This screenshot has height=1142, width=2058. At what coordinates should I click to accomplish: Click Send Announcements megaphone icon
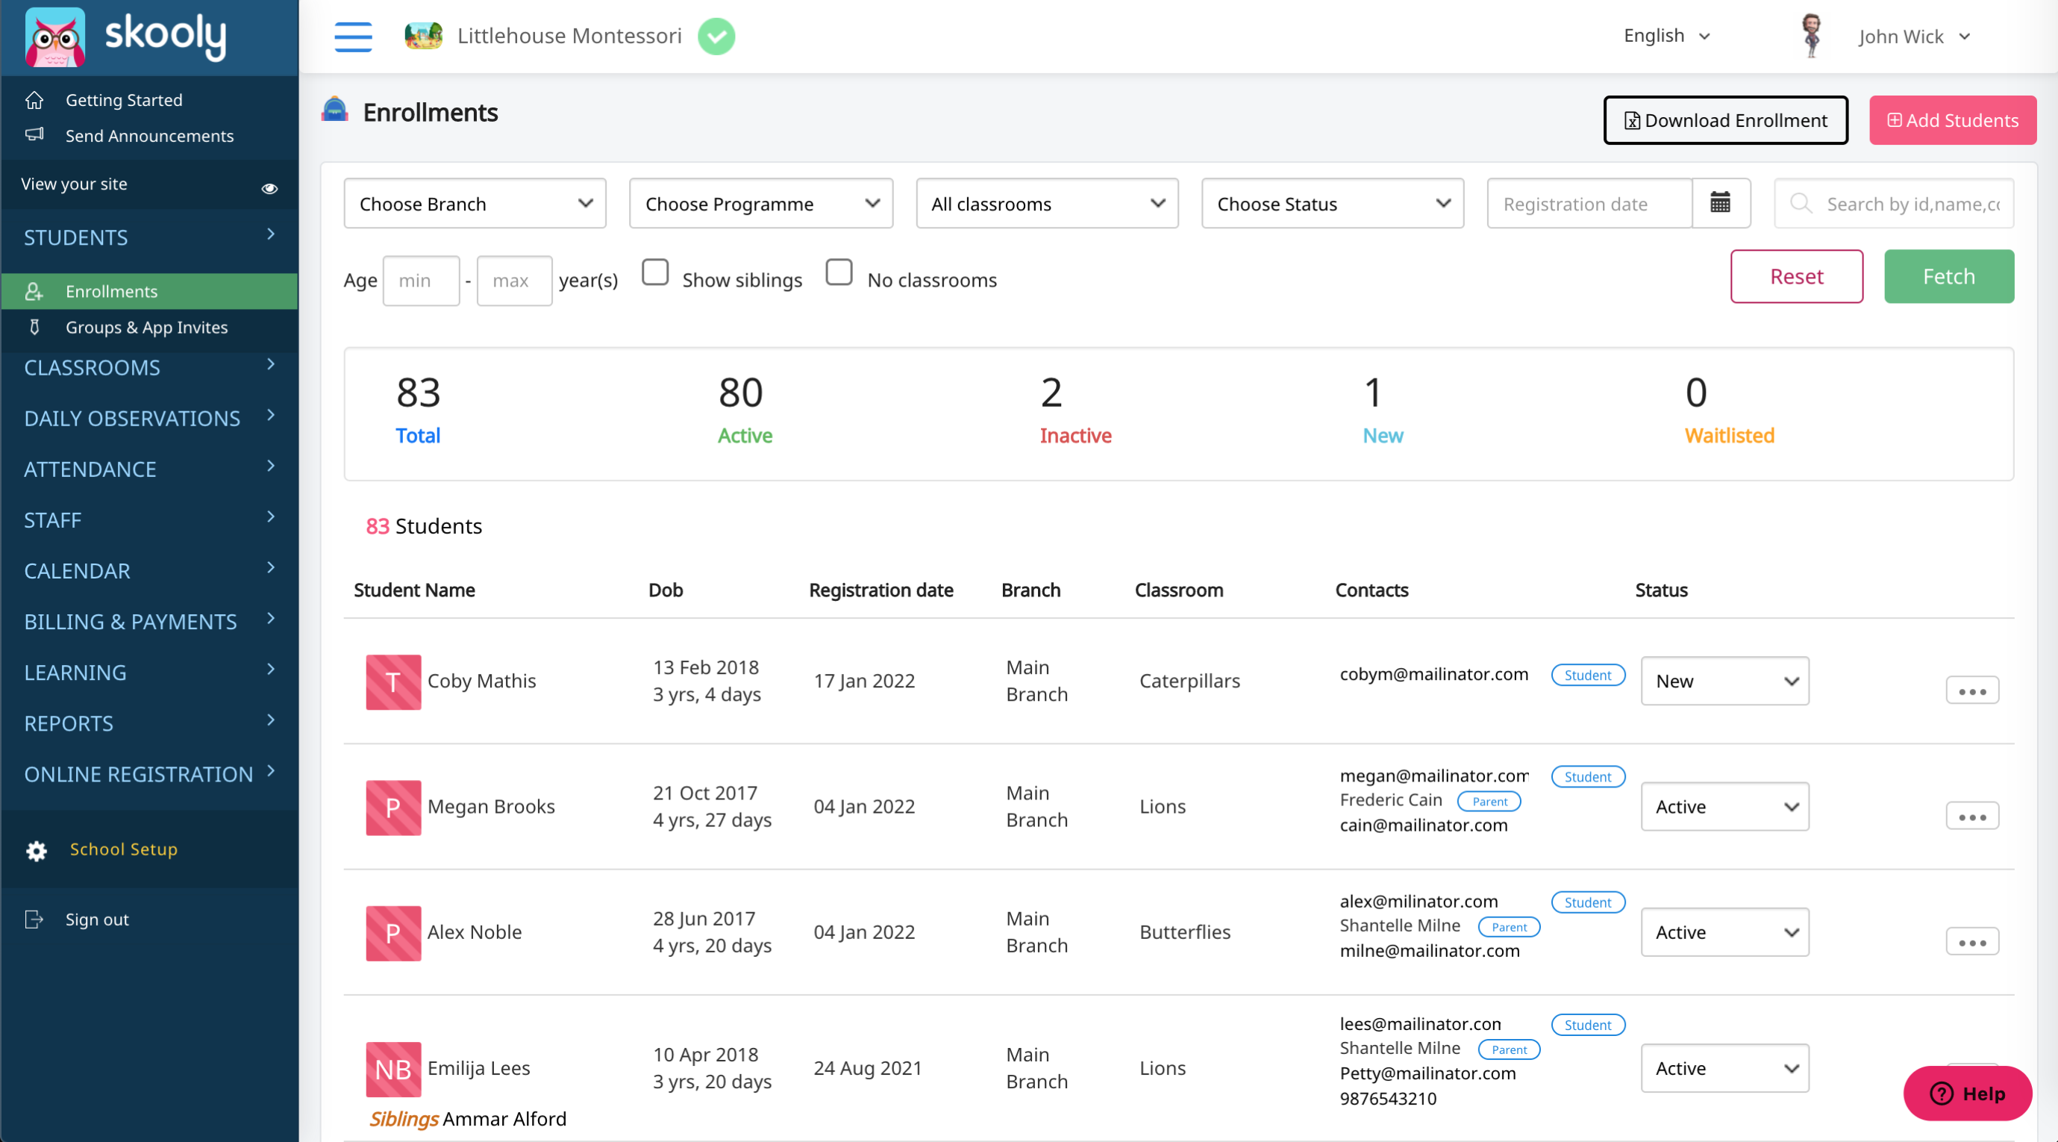tap(34, 135)
